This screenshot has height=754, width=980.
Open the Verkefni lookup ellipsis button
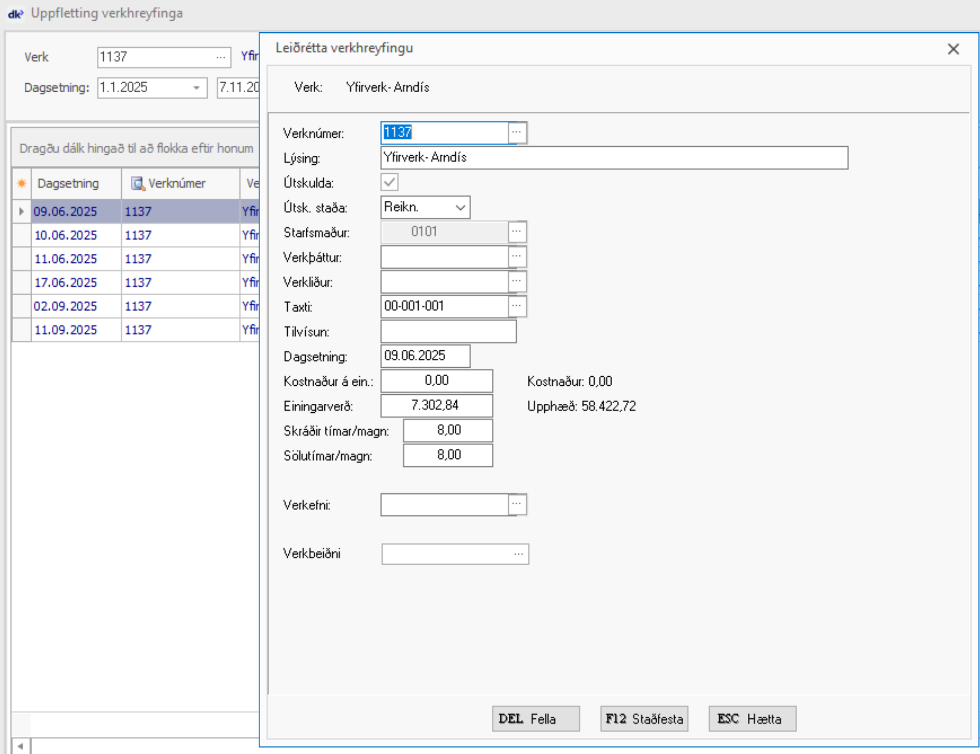click(x=517, y=504)
